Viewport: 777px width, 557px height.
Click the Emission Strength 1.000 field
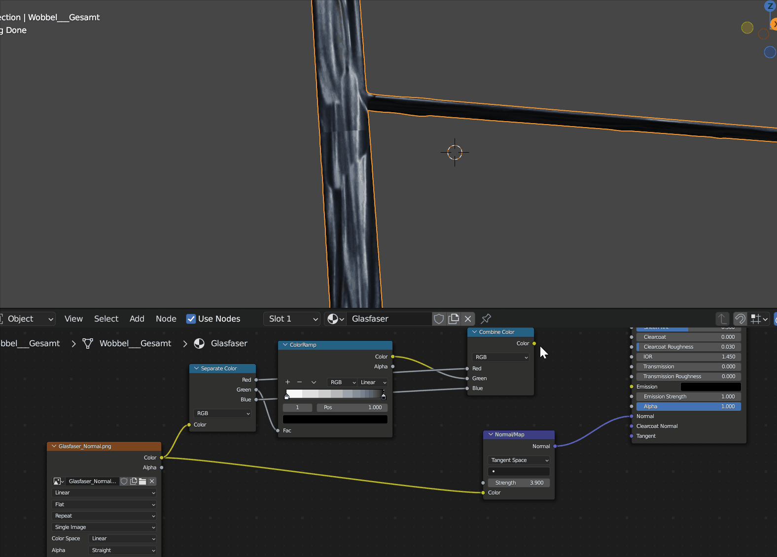pos(689,396)
